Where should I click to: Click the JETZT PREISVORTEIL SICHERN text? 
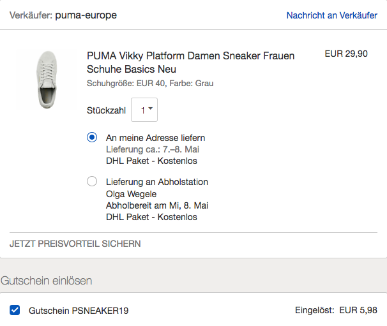click(75, 244)
